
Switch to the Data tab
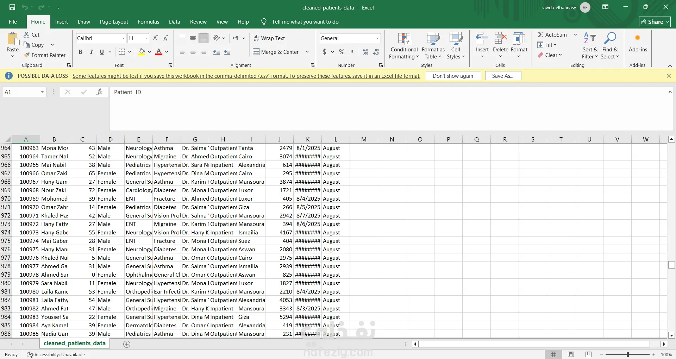tap(175, 21)
